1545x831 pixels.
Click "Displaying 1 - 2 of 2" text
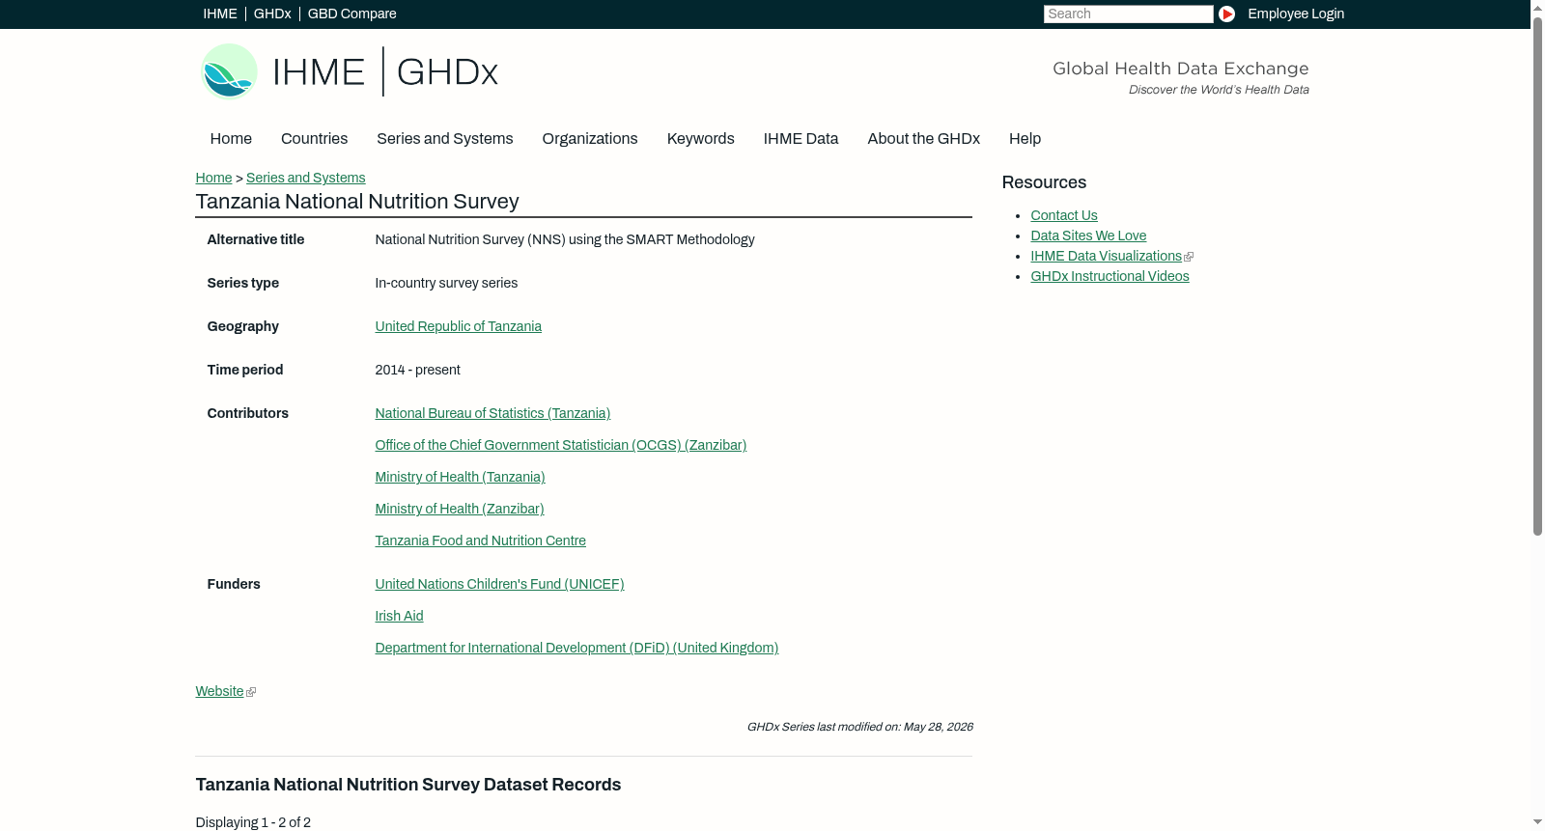[253, 822]
